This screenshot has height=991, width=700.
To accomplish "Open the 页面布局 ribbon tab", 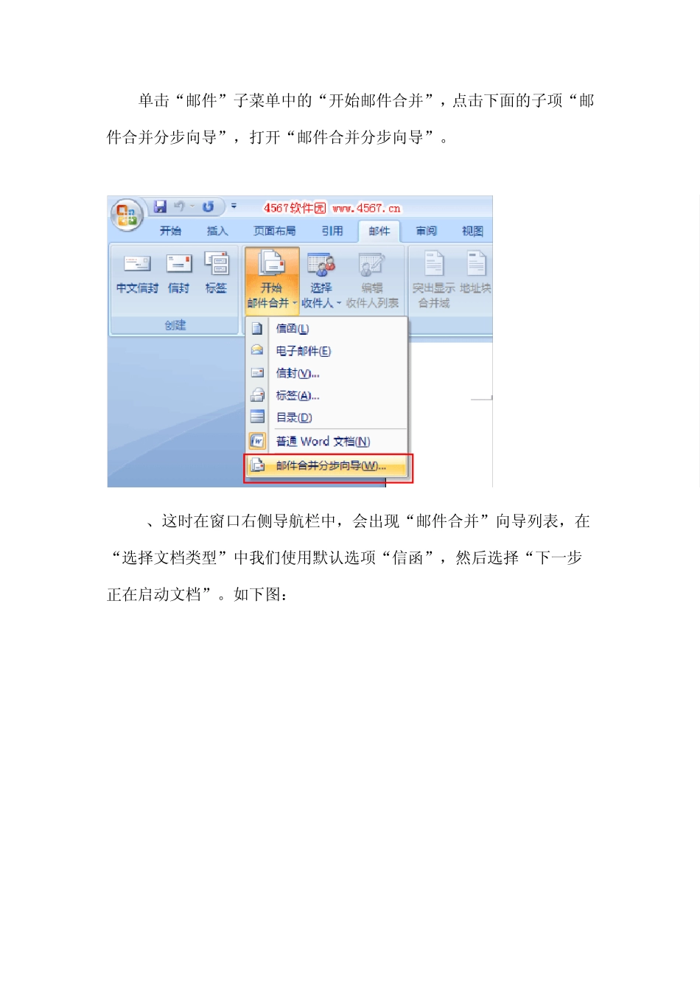I will coord(275,231).
